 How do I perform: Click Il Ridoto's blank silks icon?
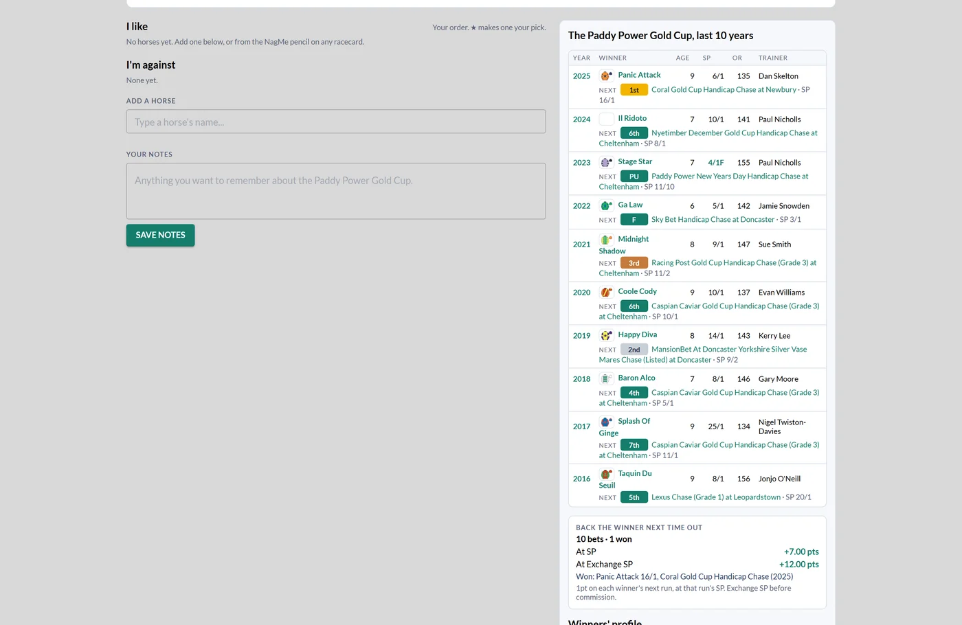[606, 119]
